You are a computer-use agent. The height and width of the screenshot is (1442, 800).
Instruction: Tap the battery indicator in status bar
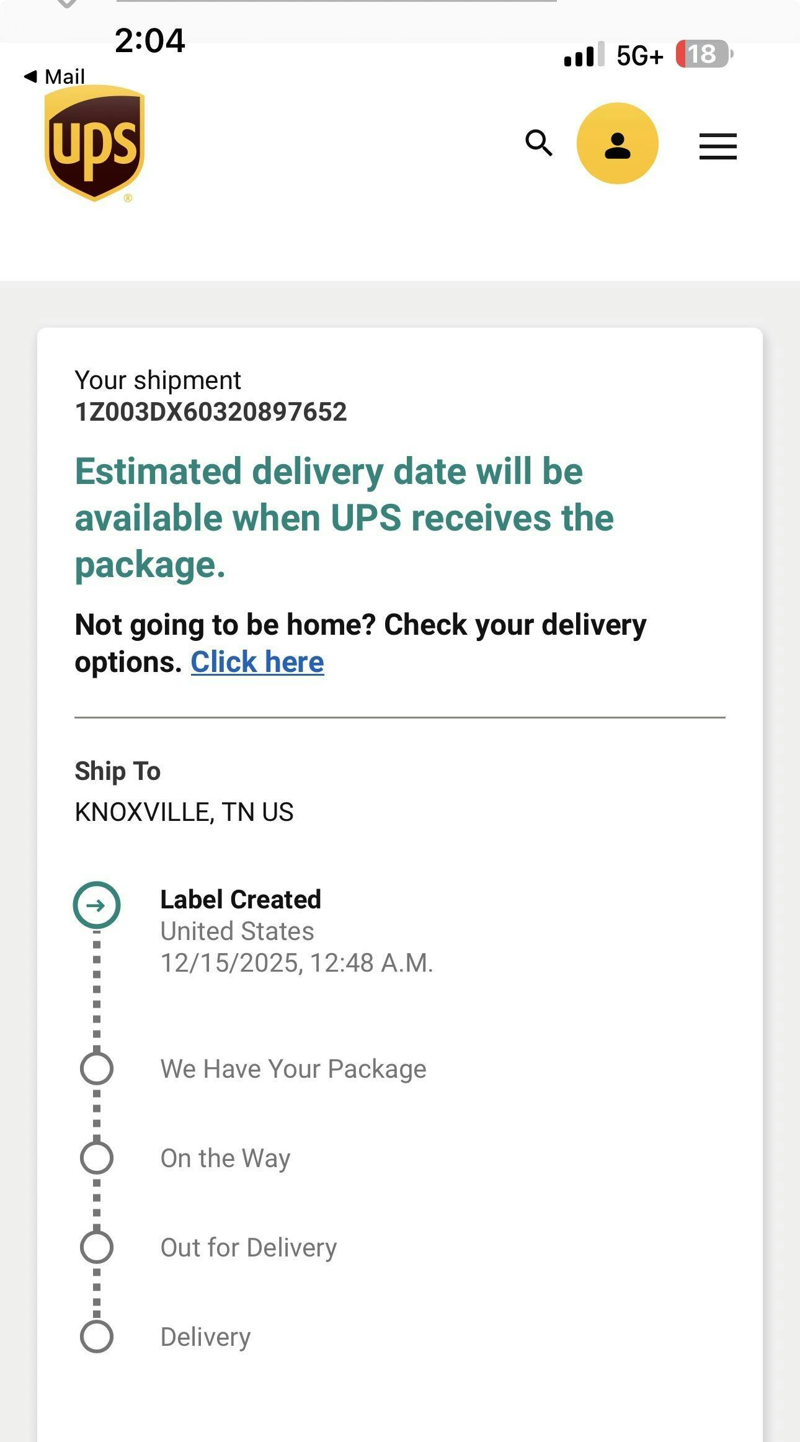pos(703,55)
